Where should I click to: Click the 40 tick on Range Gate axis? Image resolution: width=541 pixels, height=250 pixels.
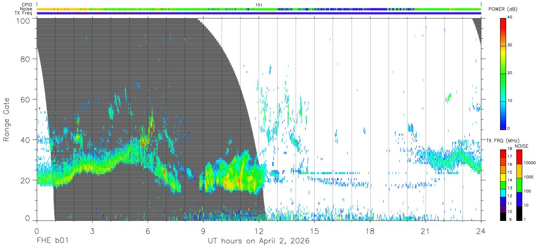pyautogui.click(x=26, y=140)
